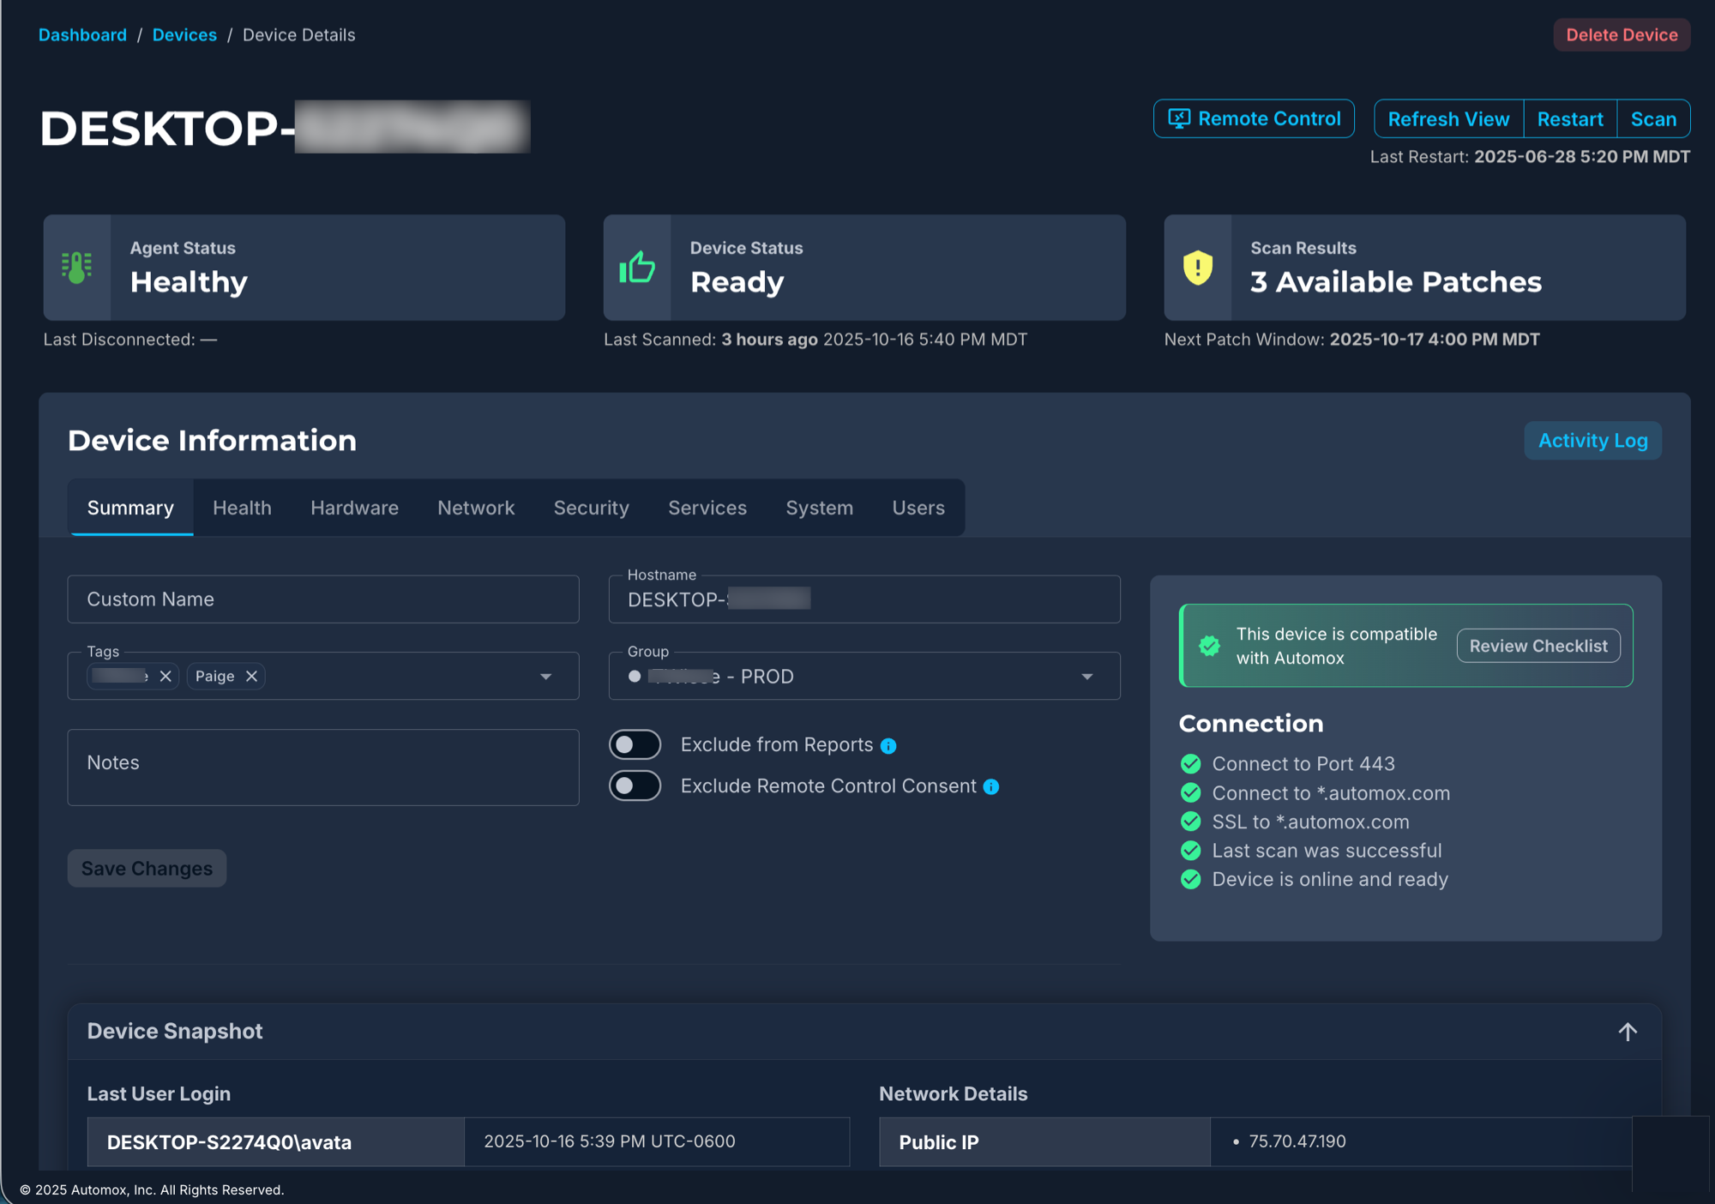Click the Remote Control monitor icon
This screenshot has width=1715, height=1204.
pos(1180,118)
